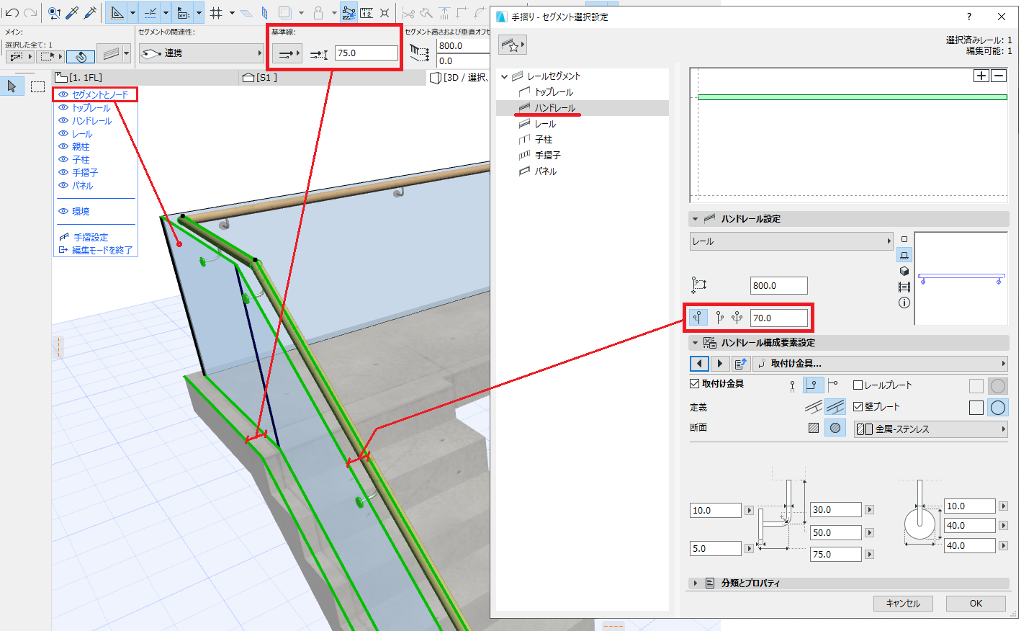Click the Undo arrow icon
This screenshot has width=1034, height=631.
click(12, 13)
